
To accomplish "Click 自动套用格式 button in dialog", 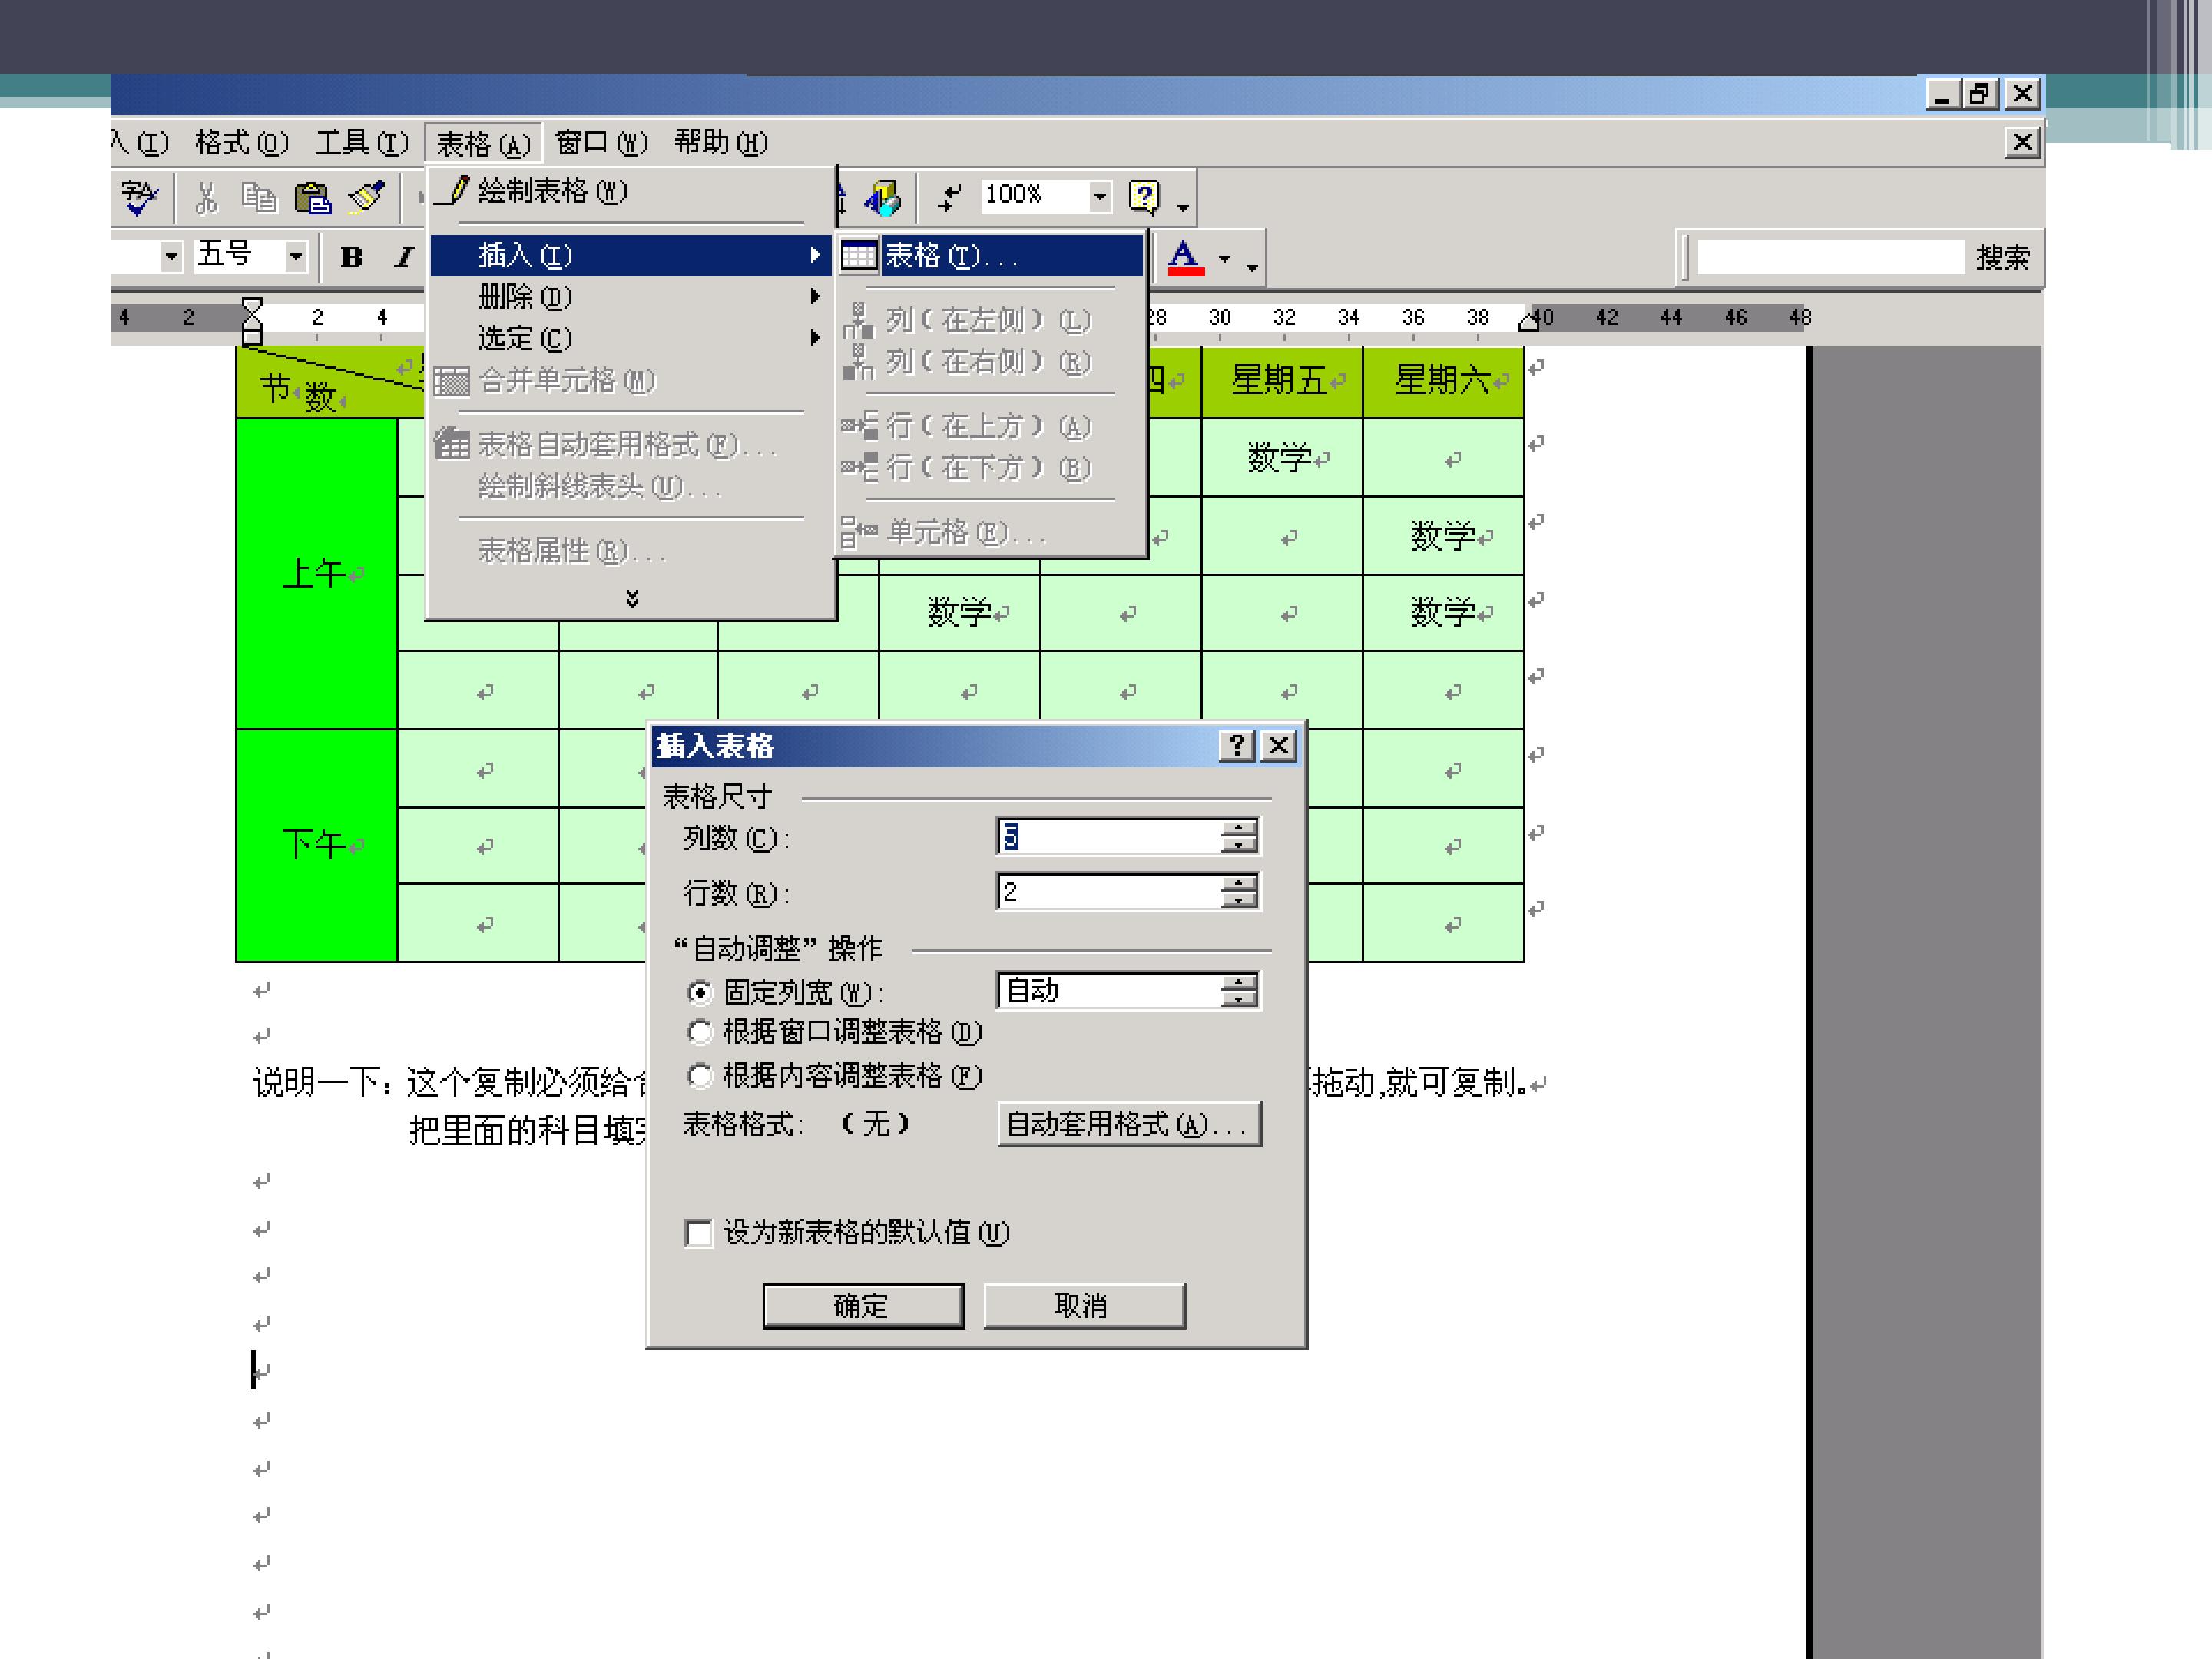I will tap(1128, 1124).
